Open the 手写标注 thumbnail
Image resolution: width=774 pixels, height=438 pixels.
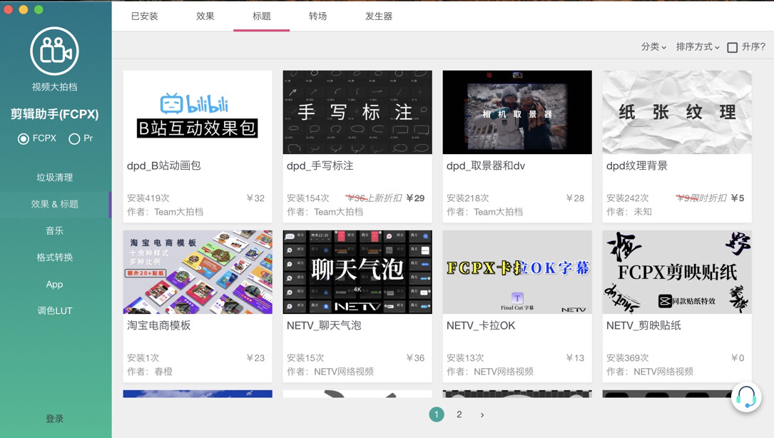pyautogui.click(x=357, y=112)
